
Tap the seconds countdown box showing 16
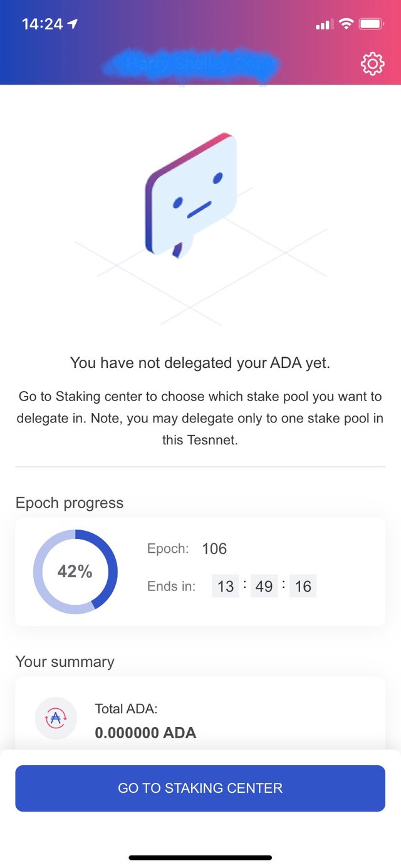[303, 586]
